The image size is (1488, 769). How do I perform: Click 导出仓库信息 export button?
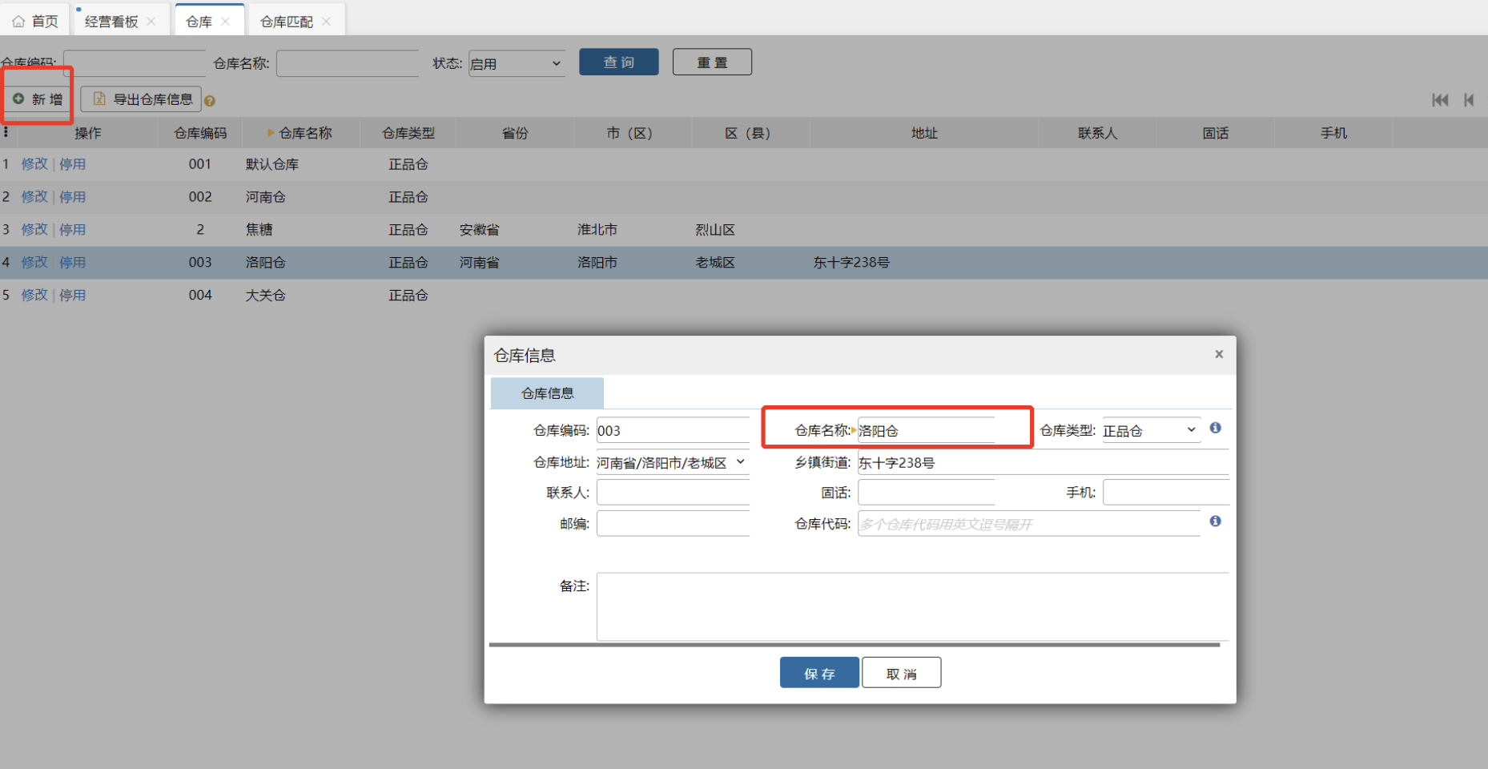pyautogui.click(x=141, y=99)
